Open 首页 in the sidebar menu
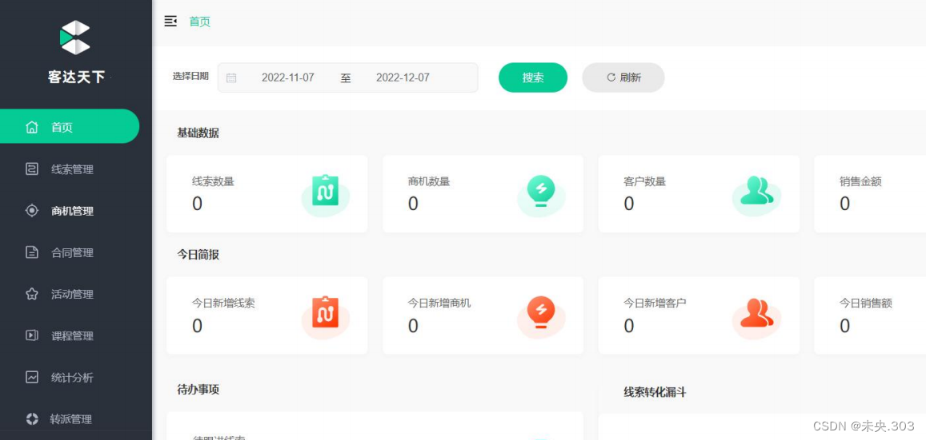 pos(70,126)
